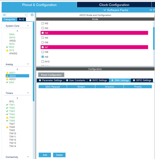Select GPIO under System Core

click(x=12, y=37)
